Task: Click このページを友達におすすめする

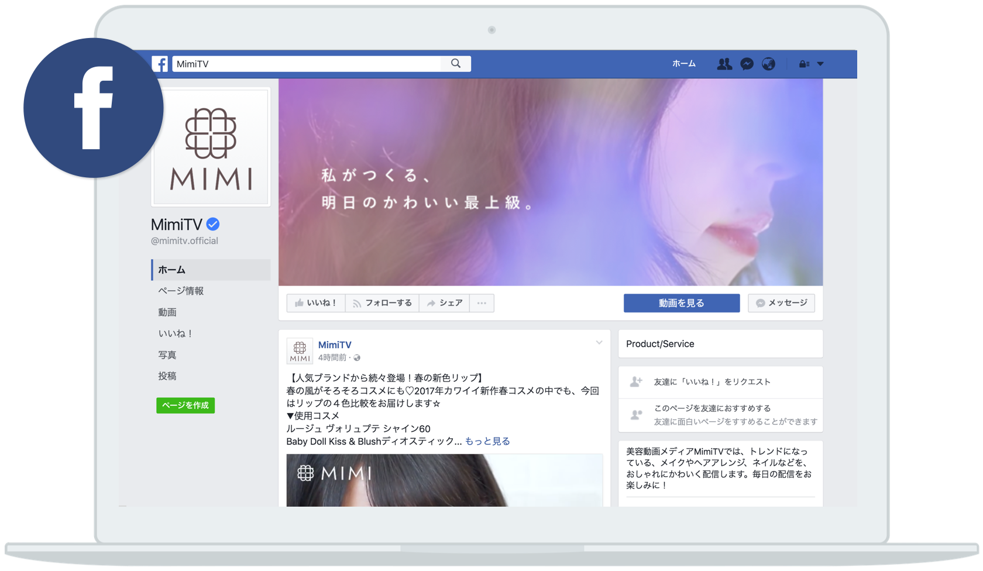Action: click(712, 408)
